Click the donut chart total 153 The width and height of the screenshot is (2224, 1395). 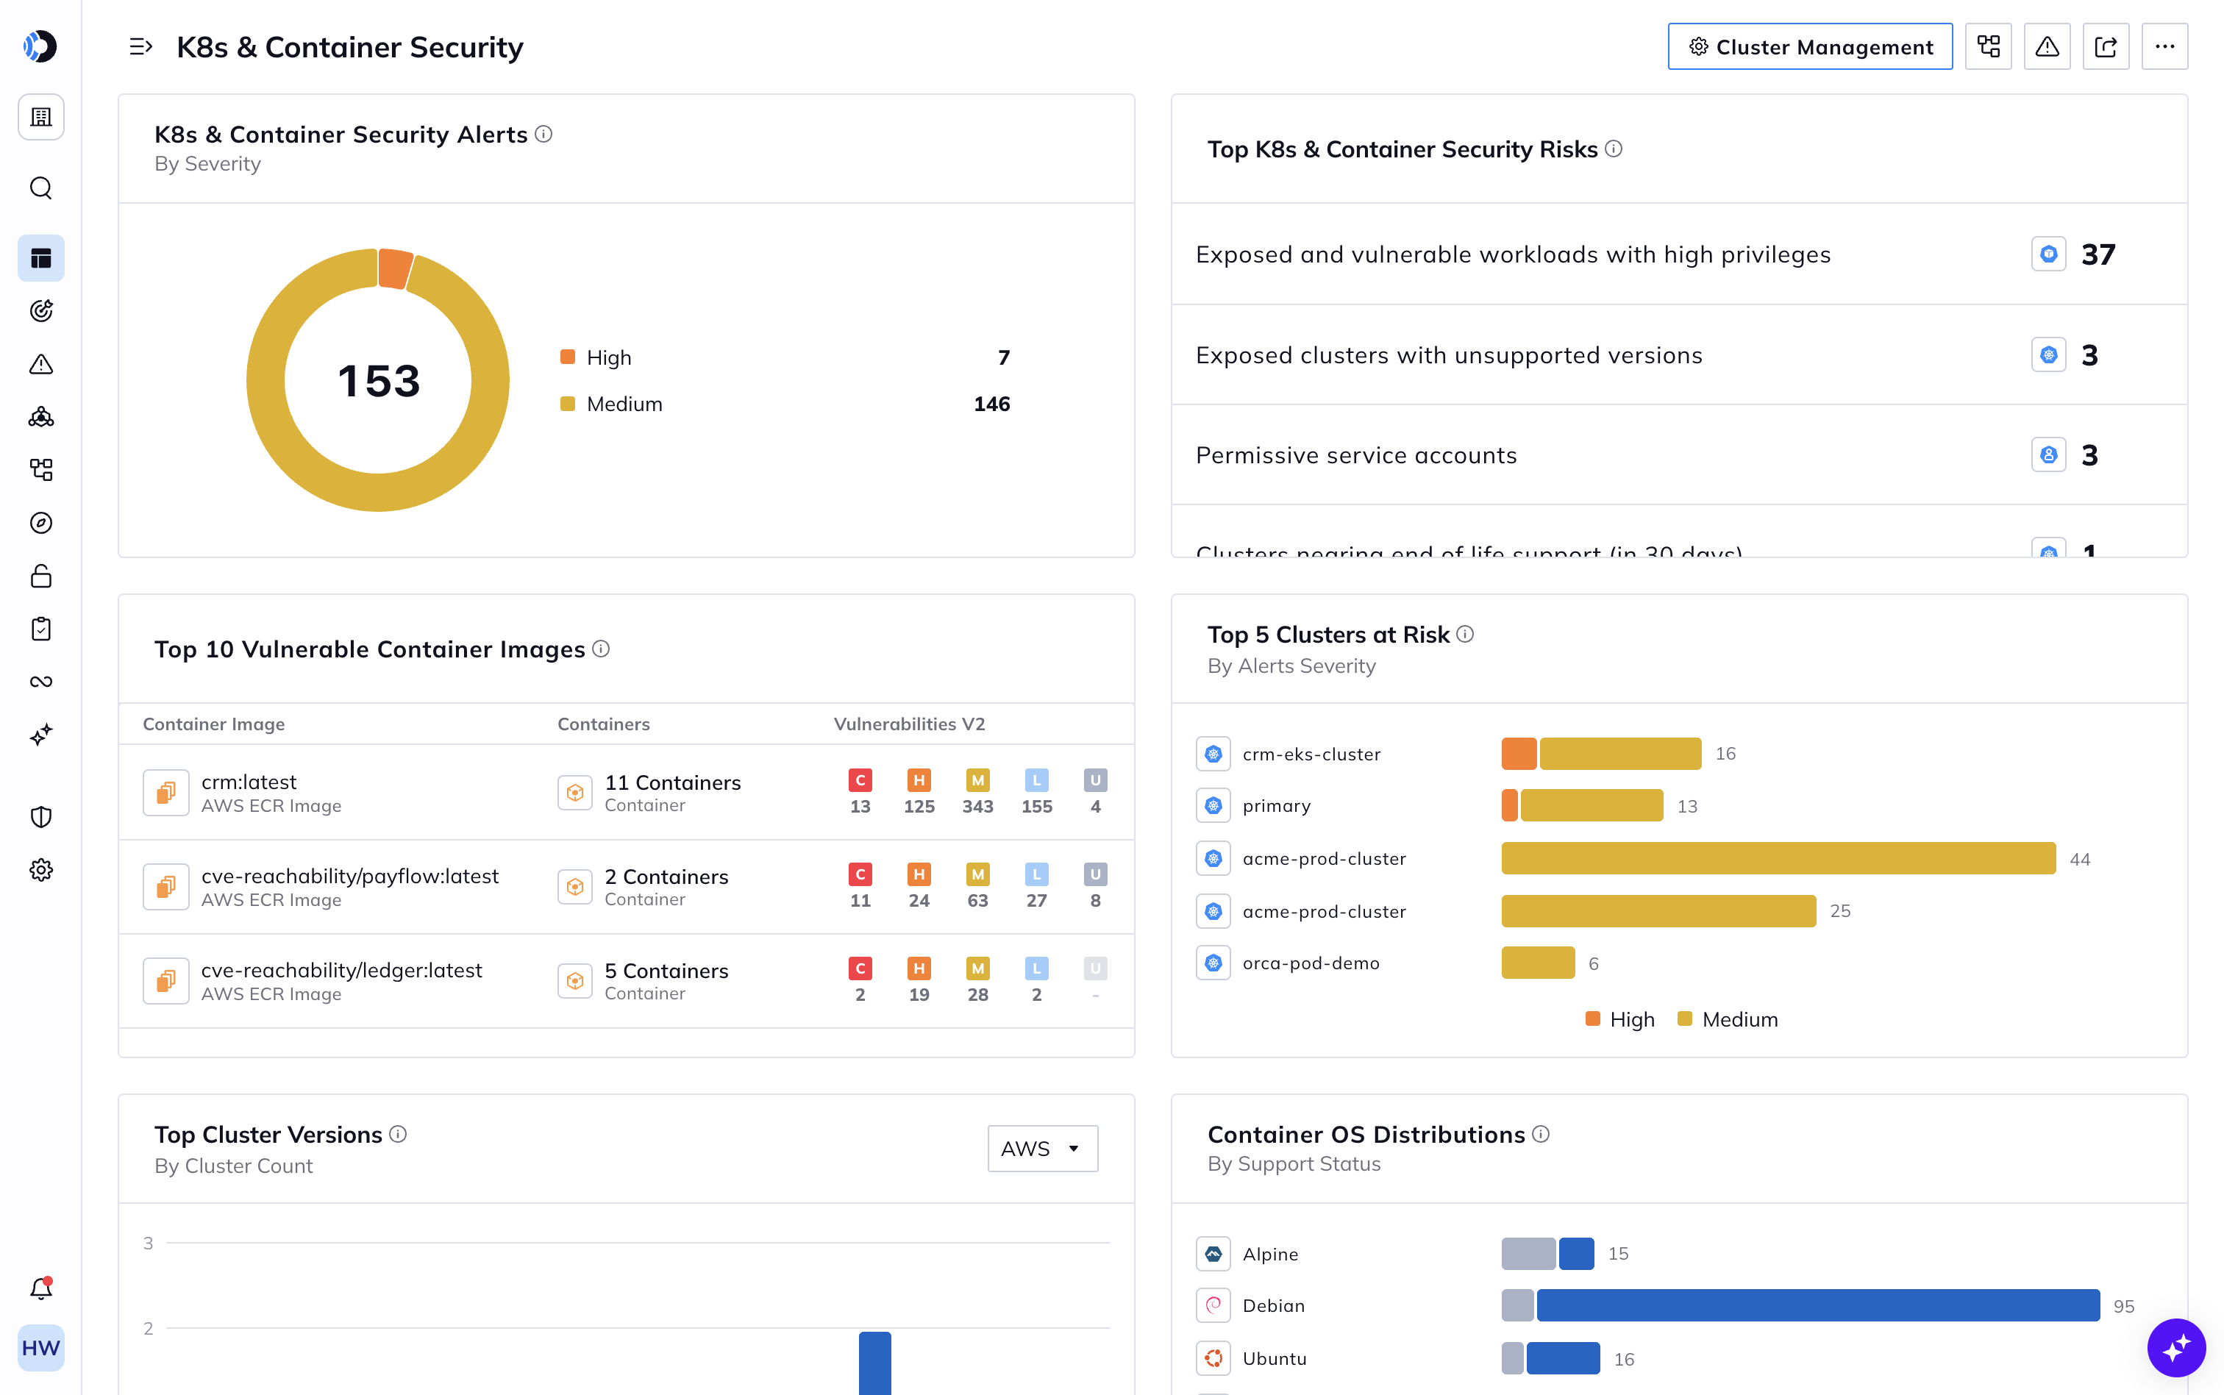[378, 381]
